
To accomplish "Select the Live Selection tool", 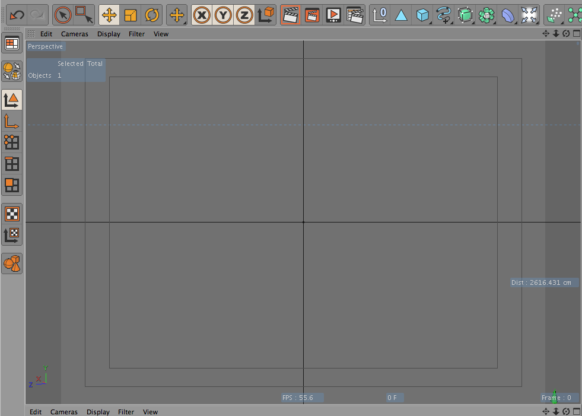I will pos(62,15).
